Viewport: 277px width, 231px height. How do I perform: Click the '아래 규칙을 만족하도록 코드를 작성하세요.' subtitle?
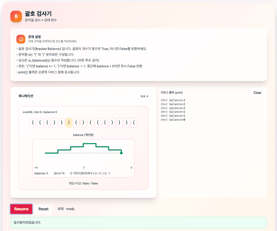click(x=53, y=41)
